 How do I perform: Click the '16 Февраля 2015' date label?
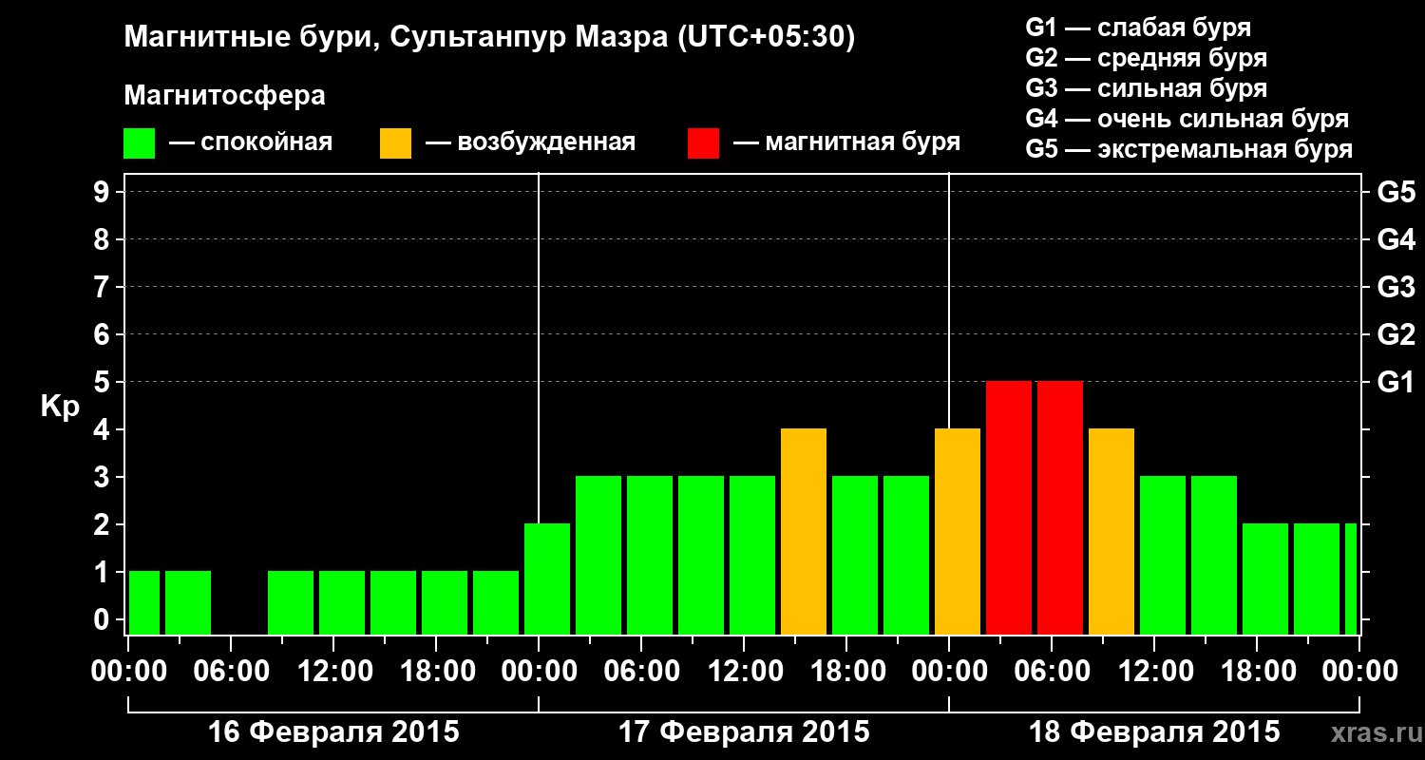[x=333, y=732]
